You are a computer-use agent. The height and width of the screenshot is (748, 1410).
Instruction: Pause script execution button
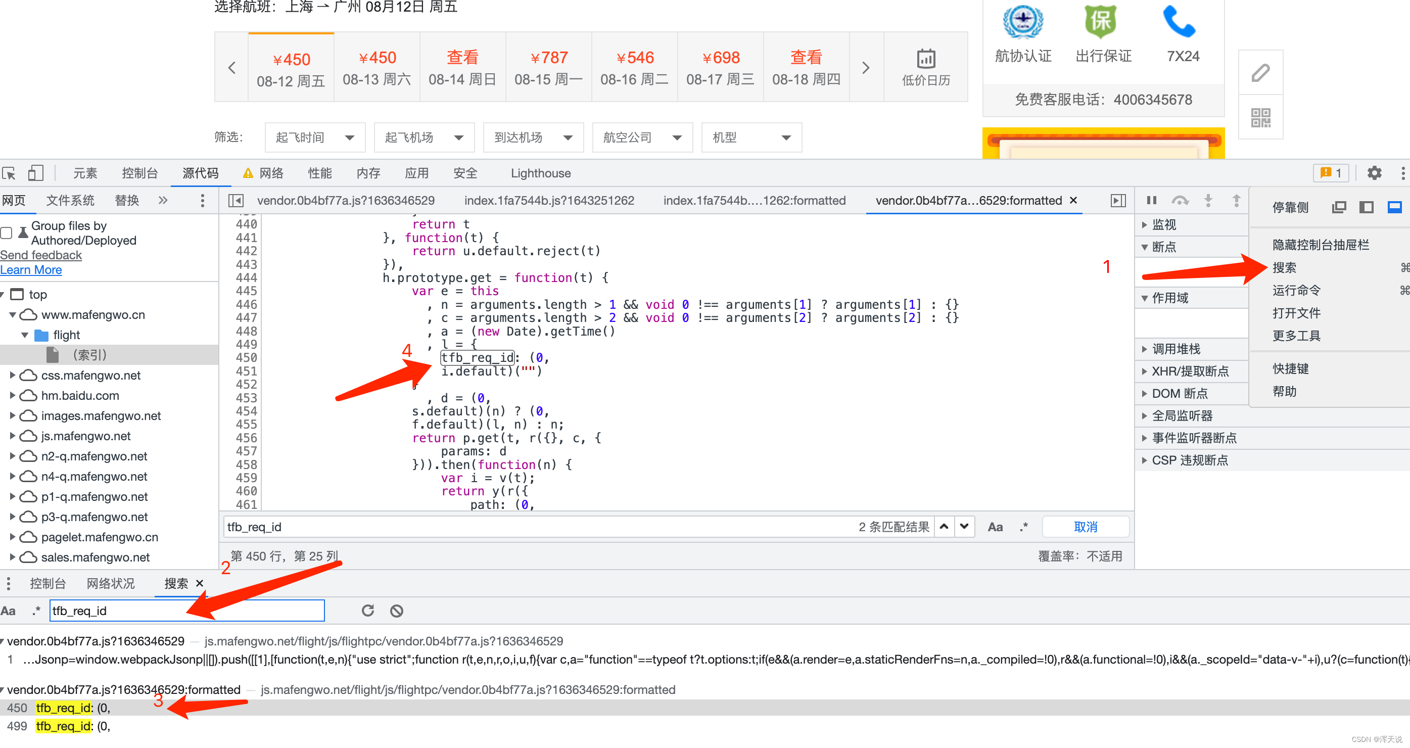1152,201
